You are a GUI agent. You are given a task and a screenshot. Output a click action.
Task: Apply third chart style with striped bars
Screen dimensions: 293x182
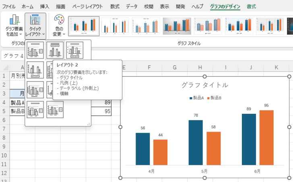click(146, 26)
